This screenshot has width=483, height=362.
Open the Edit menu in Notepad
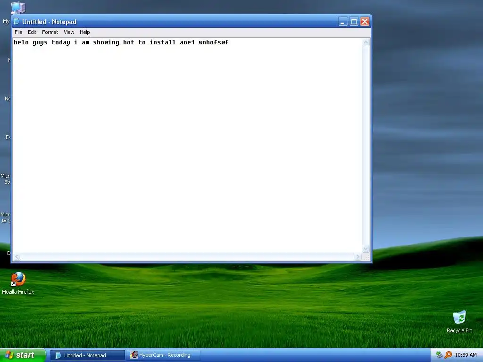point(32,32)
